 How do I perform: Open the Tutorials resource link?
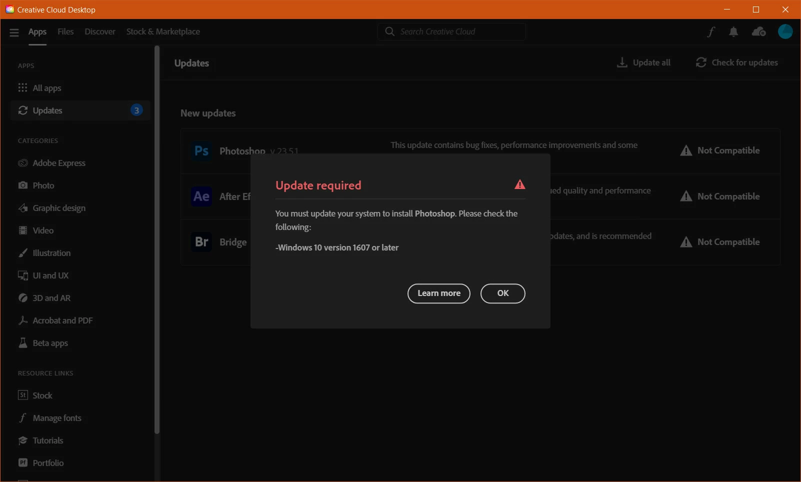[80, 440]
